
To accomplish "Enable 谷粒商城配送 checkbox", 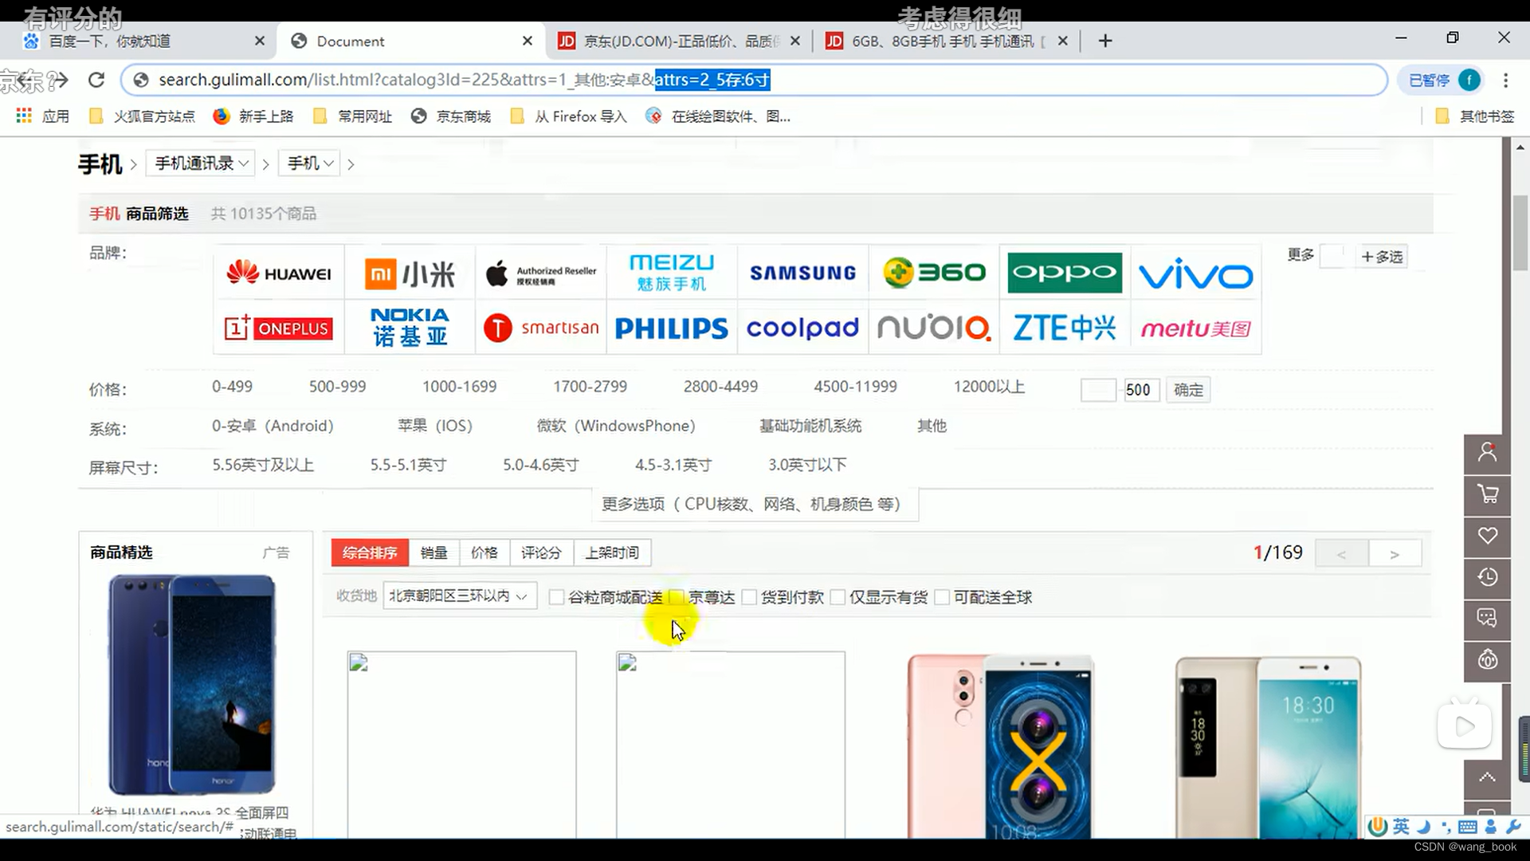I will coord(556,597).
